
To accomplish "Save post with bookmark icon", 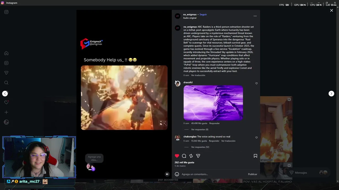I will coord(255,156).
